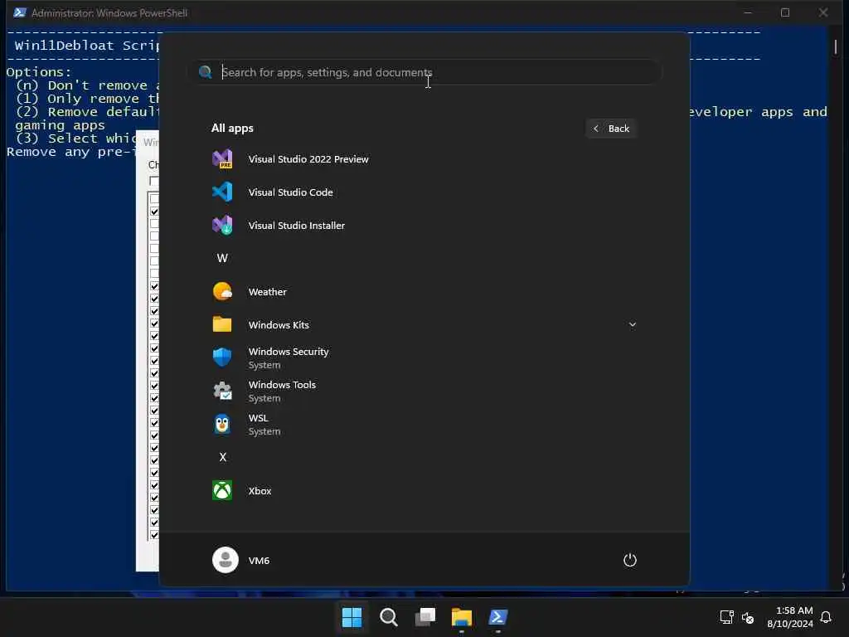The image size is (849, 637).
Task: Open Windows Security shield icon
Action: [222, 357]
